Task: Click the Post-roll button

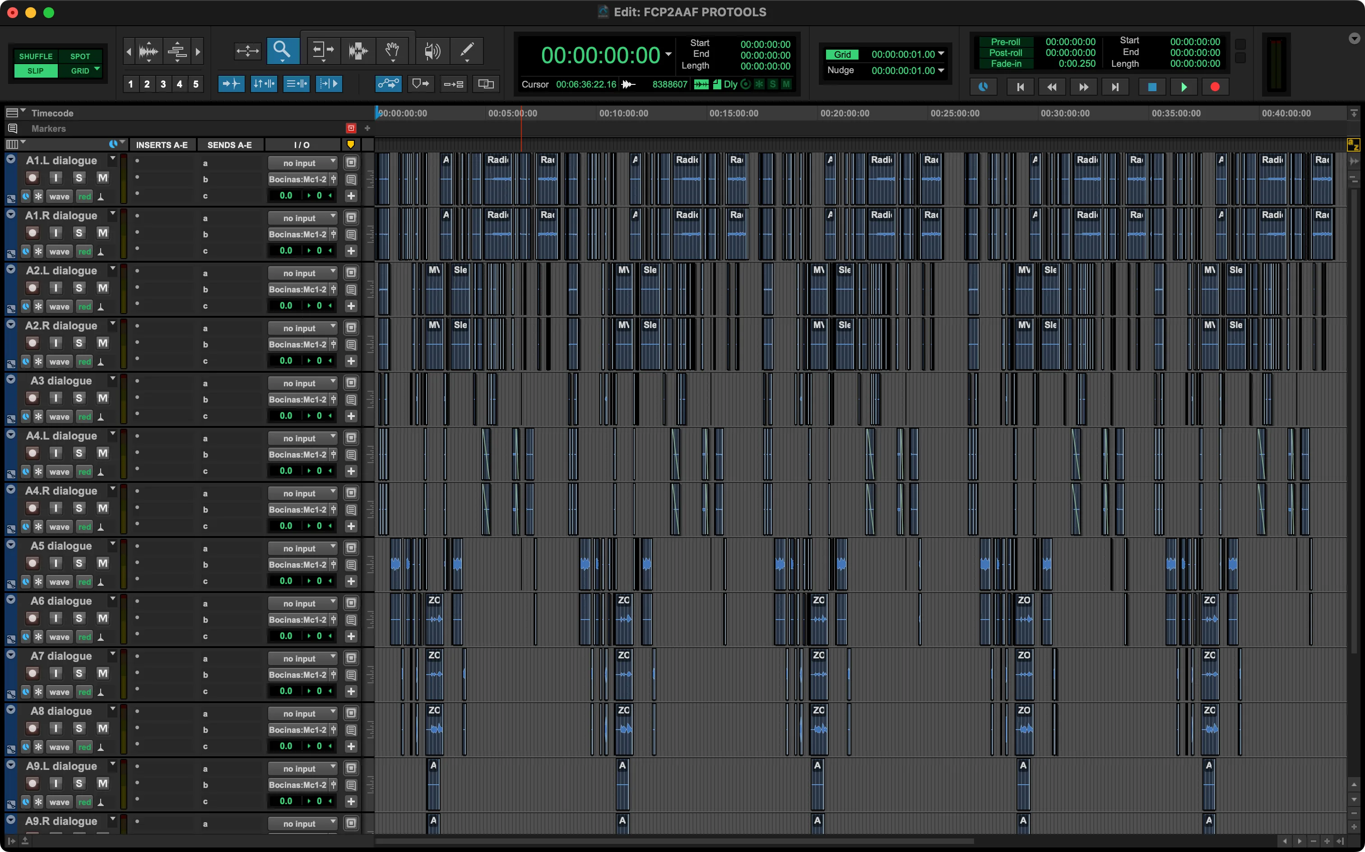Action: pyautogui.click(x=1006, y=52)
